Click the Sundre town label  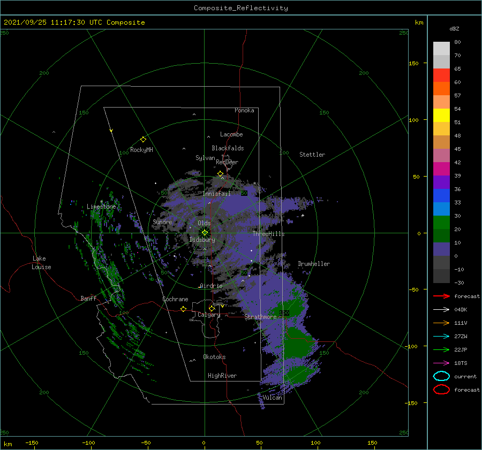162,222
